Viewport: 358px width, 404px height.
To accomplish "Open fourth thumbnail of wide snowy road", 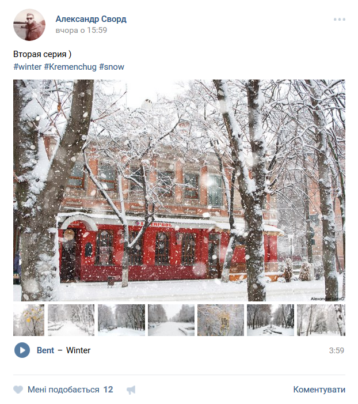I will (x=171, y=320).
